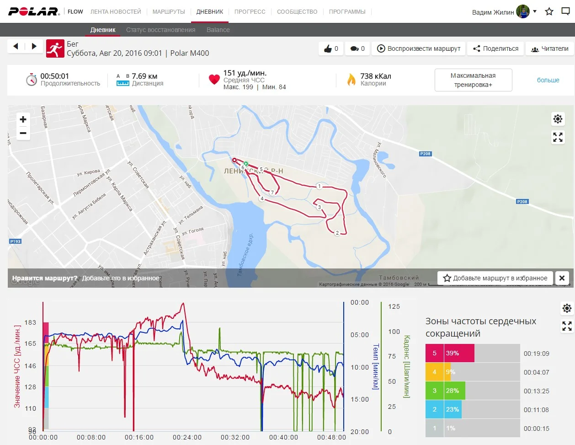
Task: Click Воспроизвести маршрут play button
Action: tap(419, 48)
